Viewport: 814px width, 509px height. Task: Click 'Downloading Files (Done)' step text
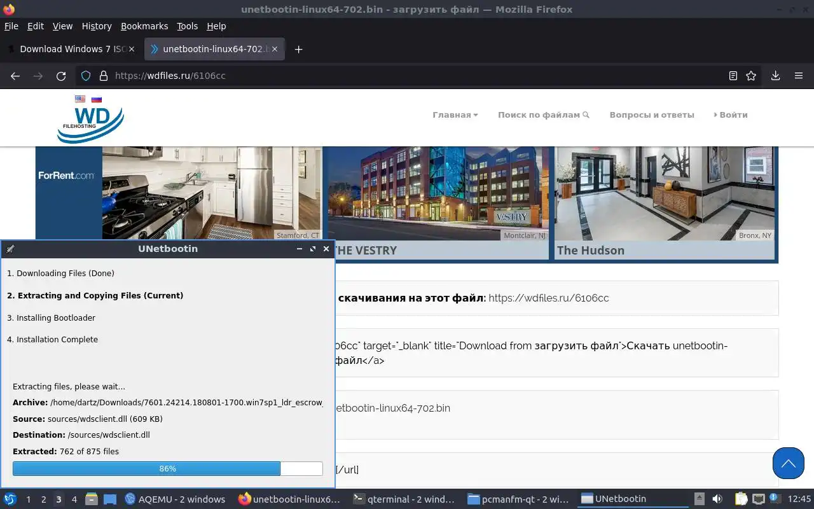[60, 273]
